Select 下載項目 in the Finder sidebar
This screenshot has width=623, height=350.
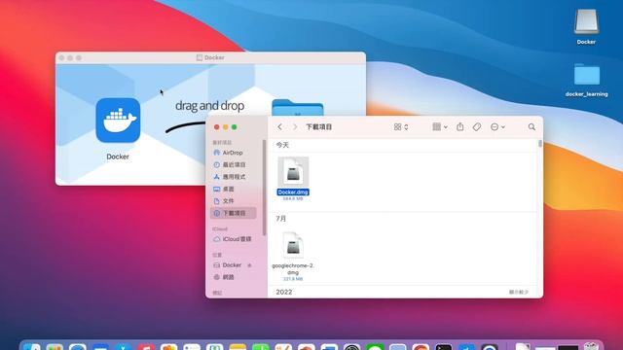tap(233, 213)
